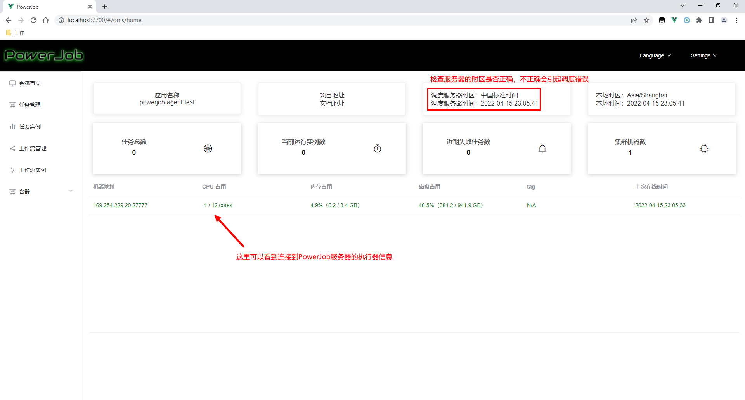Image resolution: width=745 pixels, height=400 pixels.
Task: Click the 系统首页 monitor icon
Action: (x=12, y=83)
